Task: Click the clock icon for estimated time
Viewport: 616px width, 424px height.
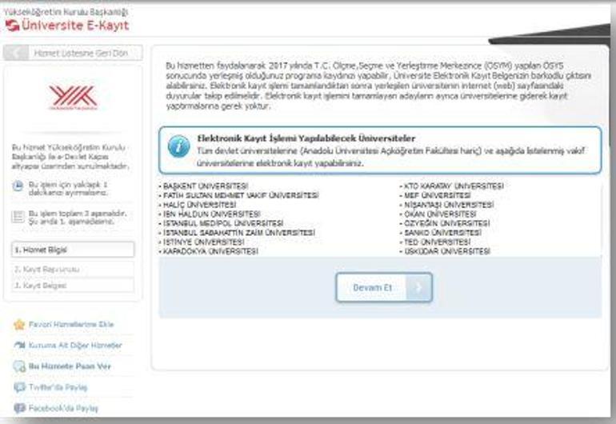Action: coord(18,186)
